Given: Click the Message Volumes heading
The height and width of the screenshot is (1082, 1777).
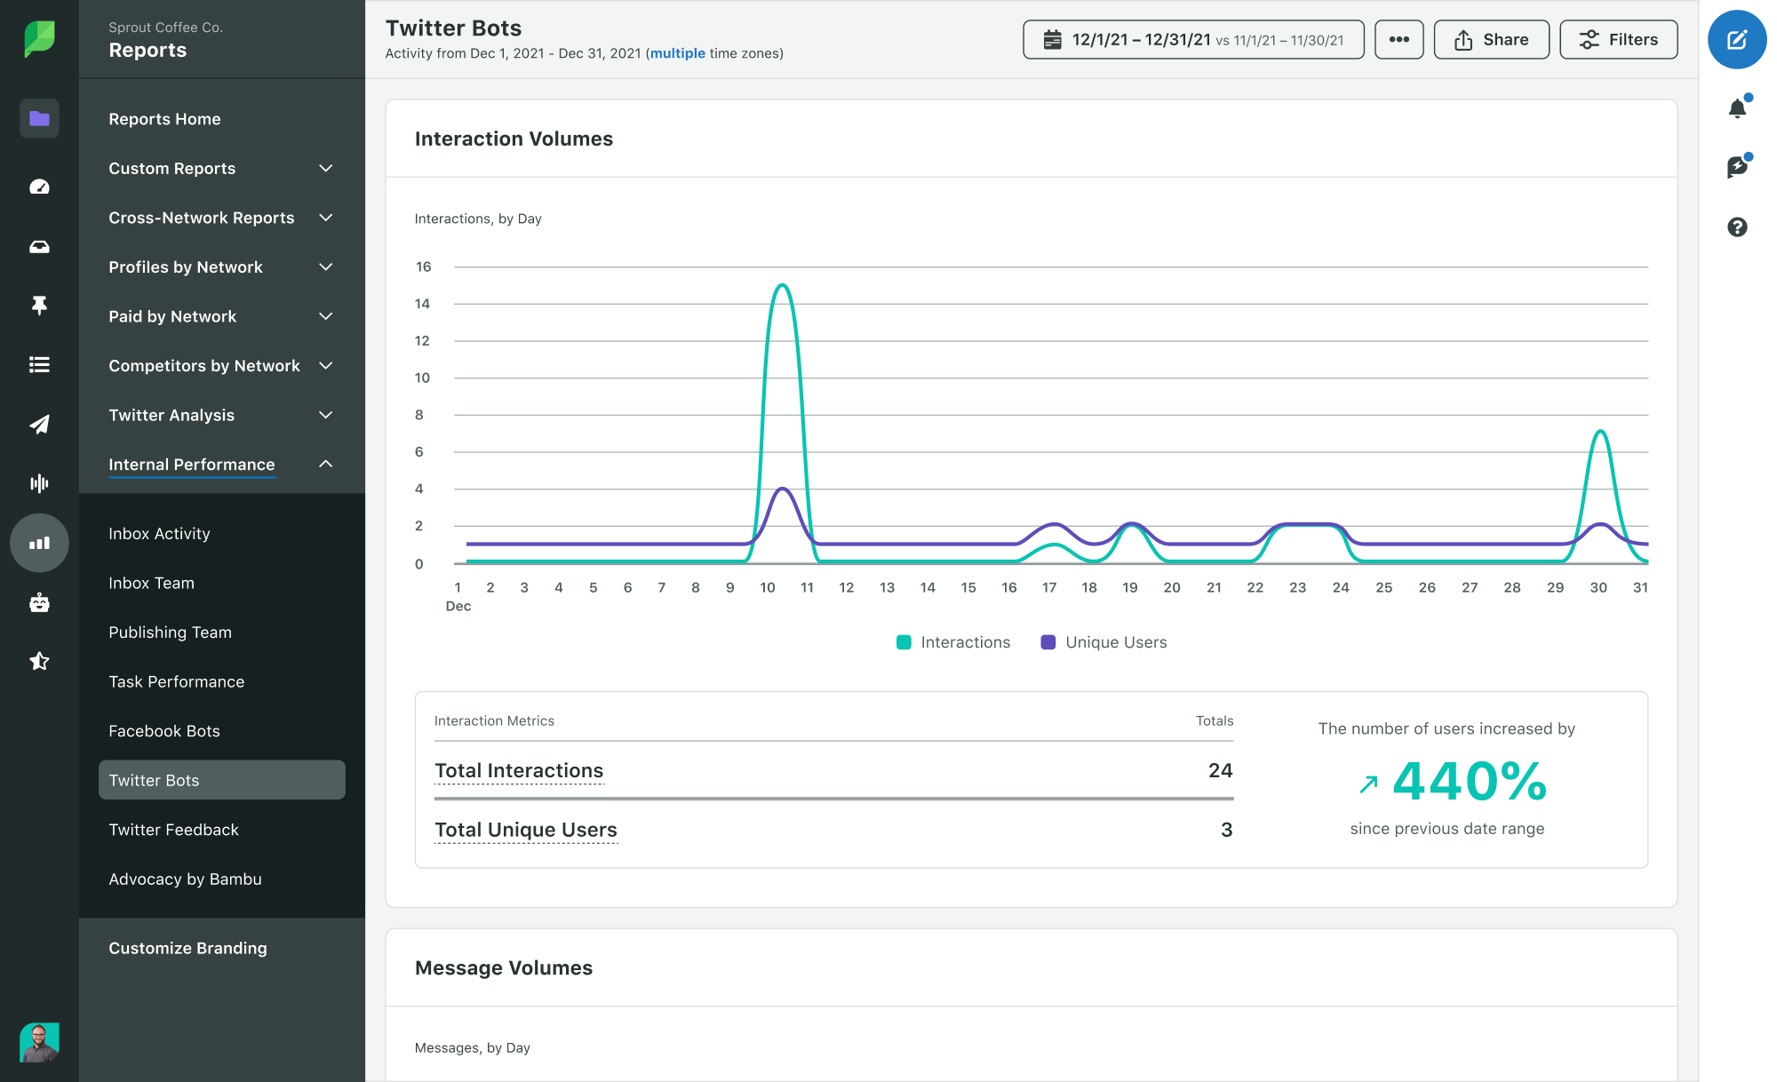Looking at the screenshot, I should point(504,967).
